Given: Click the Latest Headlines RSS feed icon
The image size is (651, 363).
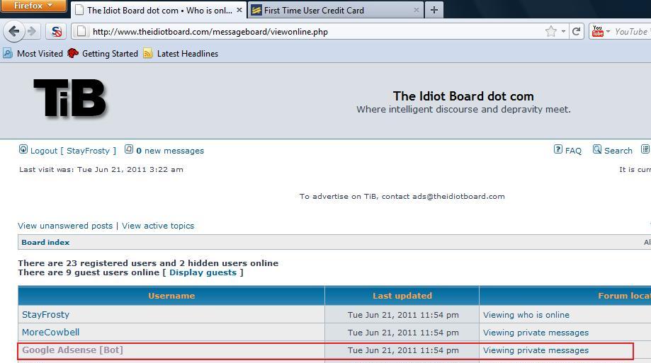Looking at the screenshot, I should click(148, 54).
